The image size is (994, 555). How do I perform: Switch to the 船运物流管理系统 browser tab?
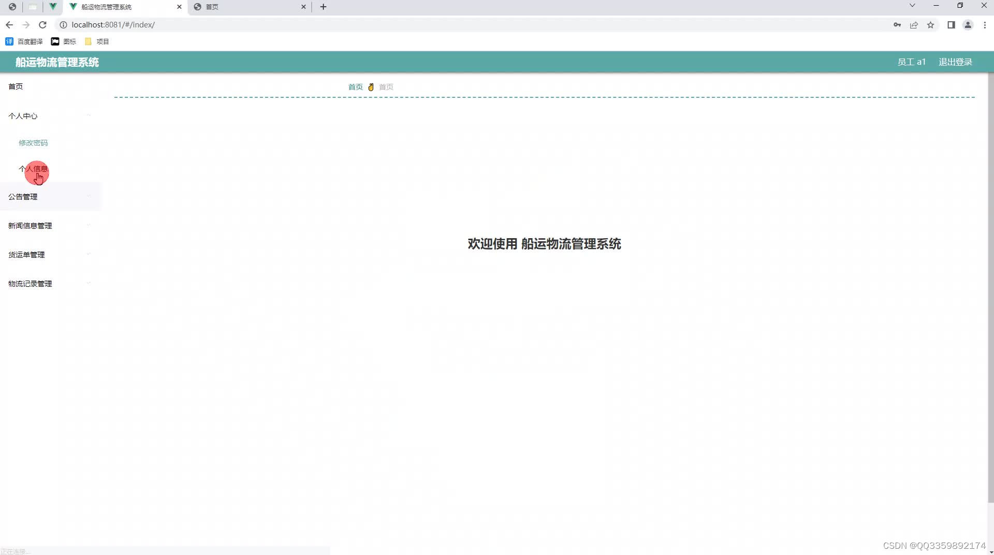[x=124, y=7]
